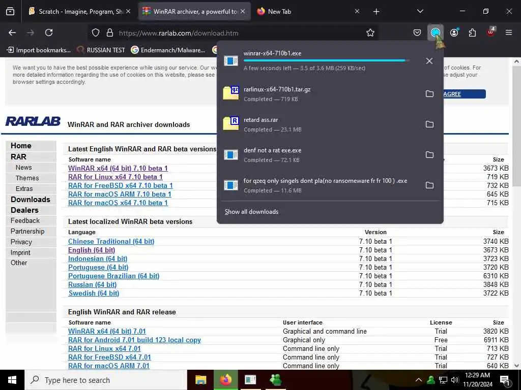Toggle the Downloads toolbar button
Viewport: 521px width, 390px height.
coord(436,33)
